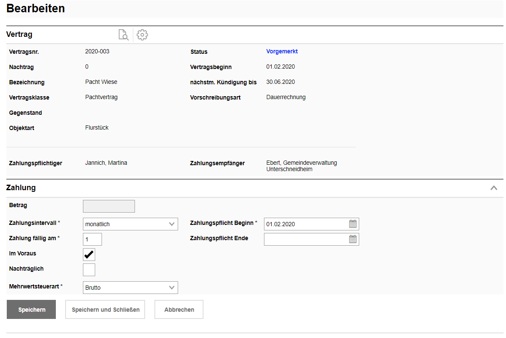
Task: Focus the Betrag amount field
Action: click(109, 206)
